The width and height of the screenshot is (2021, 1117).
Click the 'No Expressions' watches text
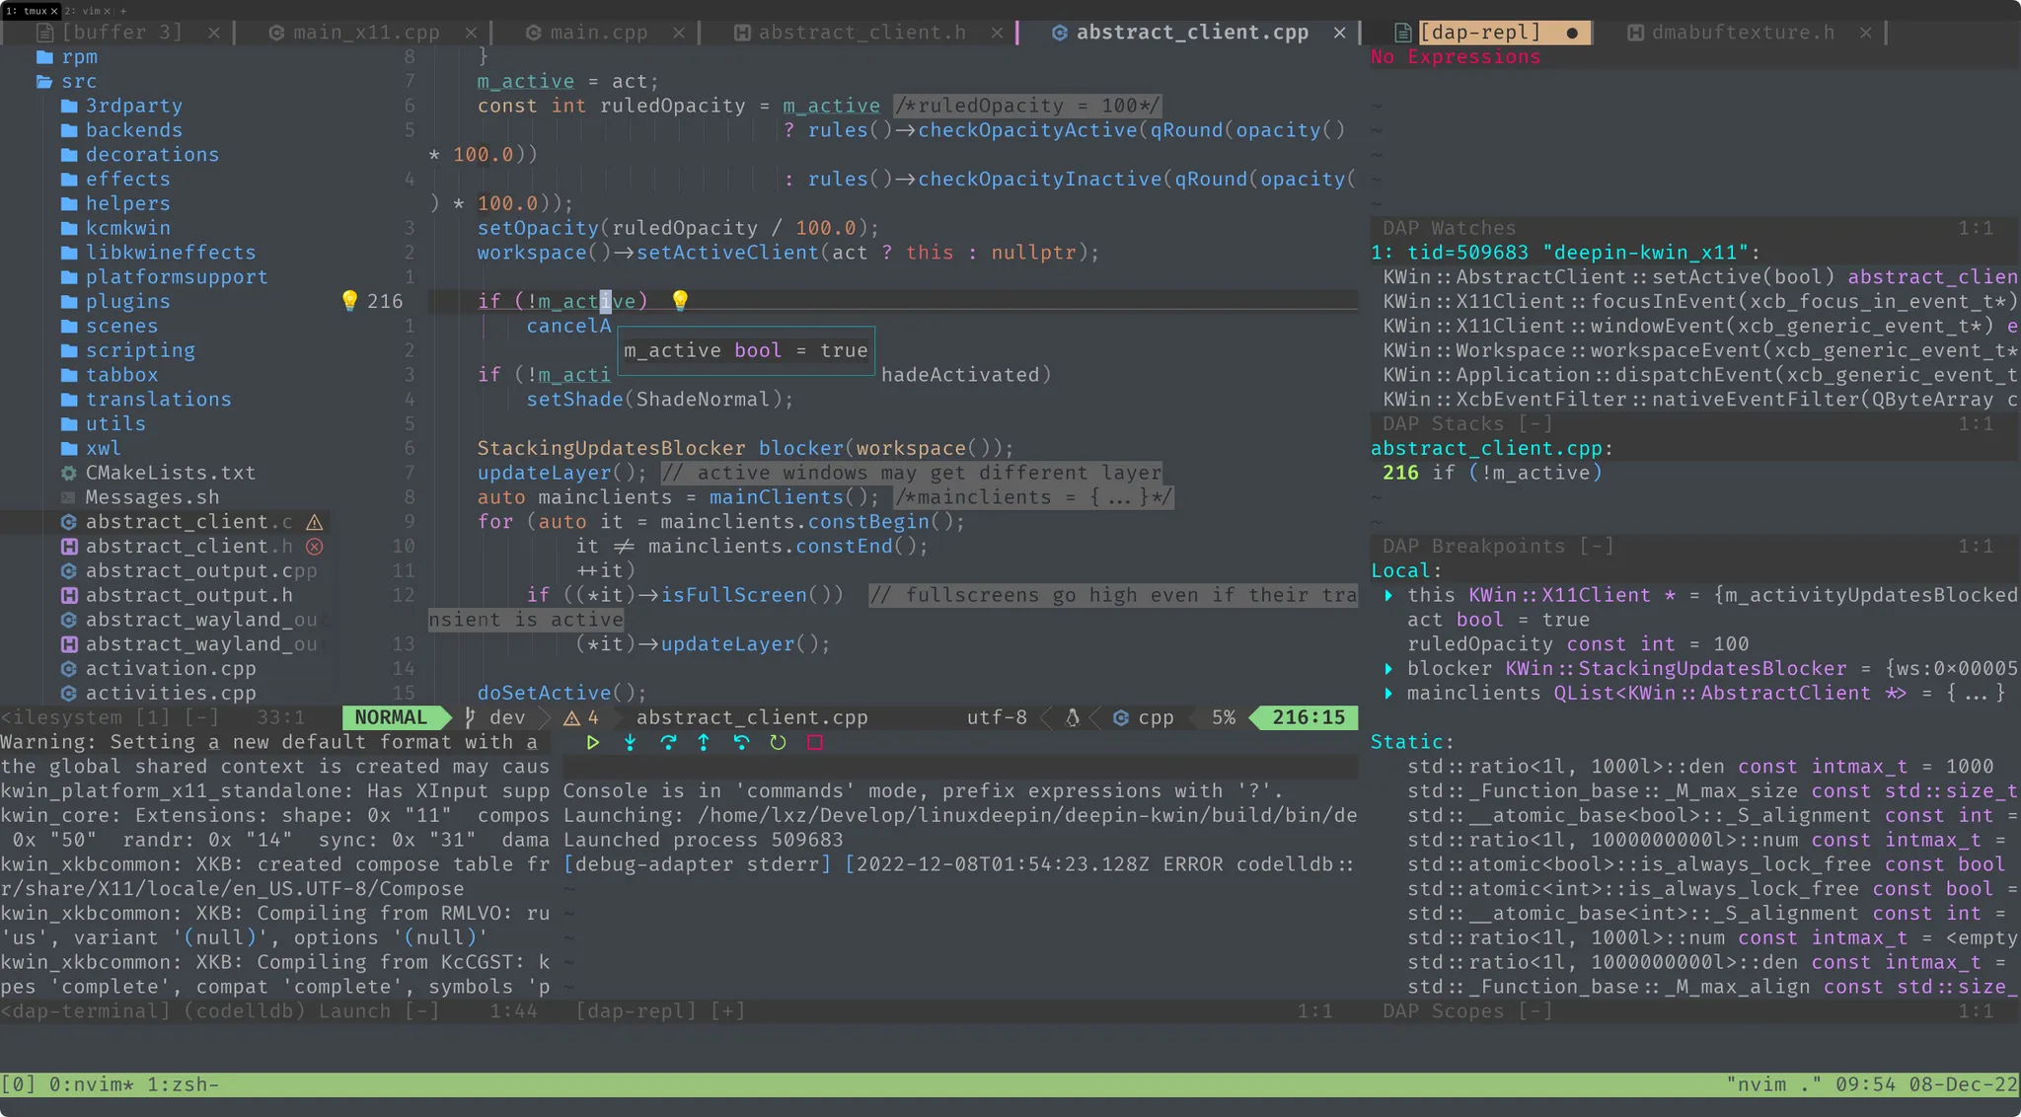(1456, 56)
